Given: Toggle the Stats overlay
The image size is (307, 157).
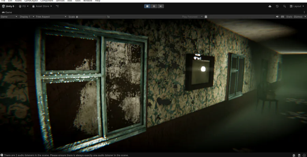Looking at the screenshot, I should click(x=289, y=17).
